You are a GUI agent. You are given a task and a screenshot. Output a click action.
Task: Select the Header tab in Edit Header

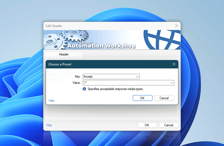(64, 54)
